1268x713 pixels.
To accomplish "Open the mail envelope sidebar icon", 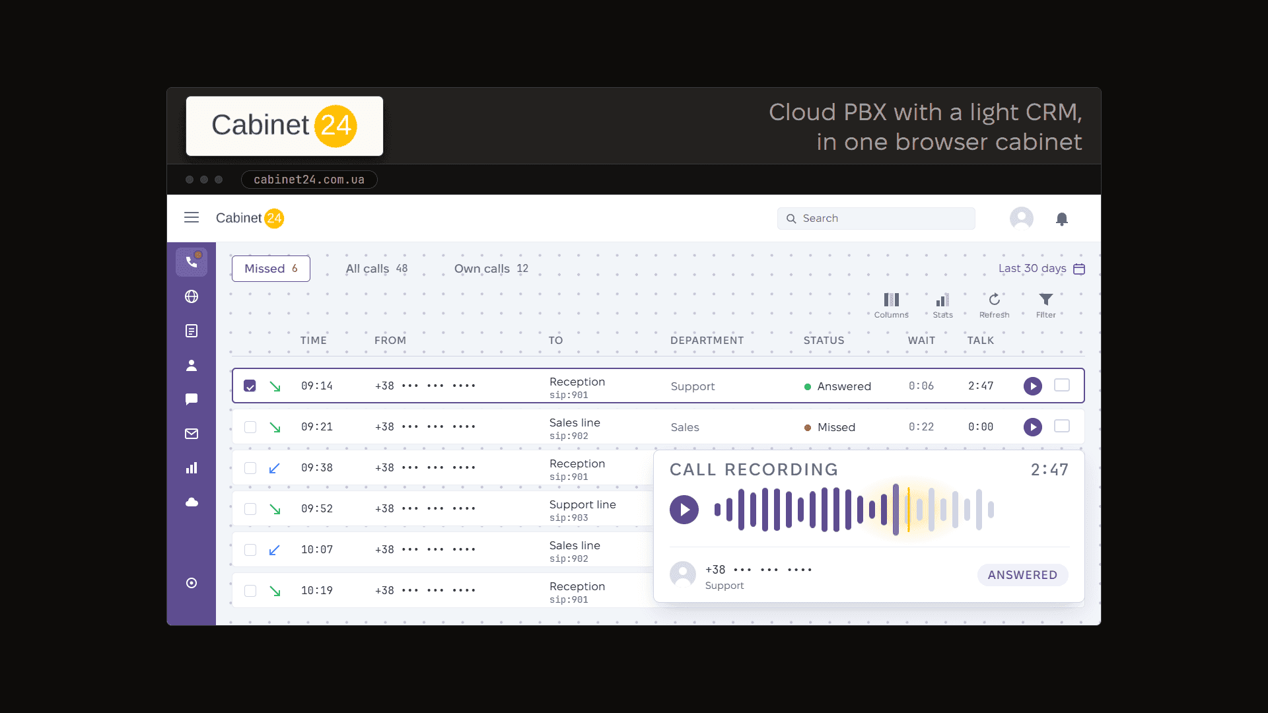I will pos(192,434).
